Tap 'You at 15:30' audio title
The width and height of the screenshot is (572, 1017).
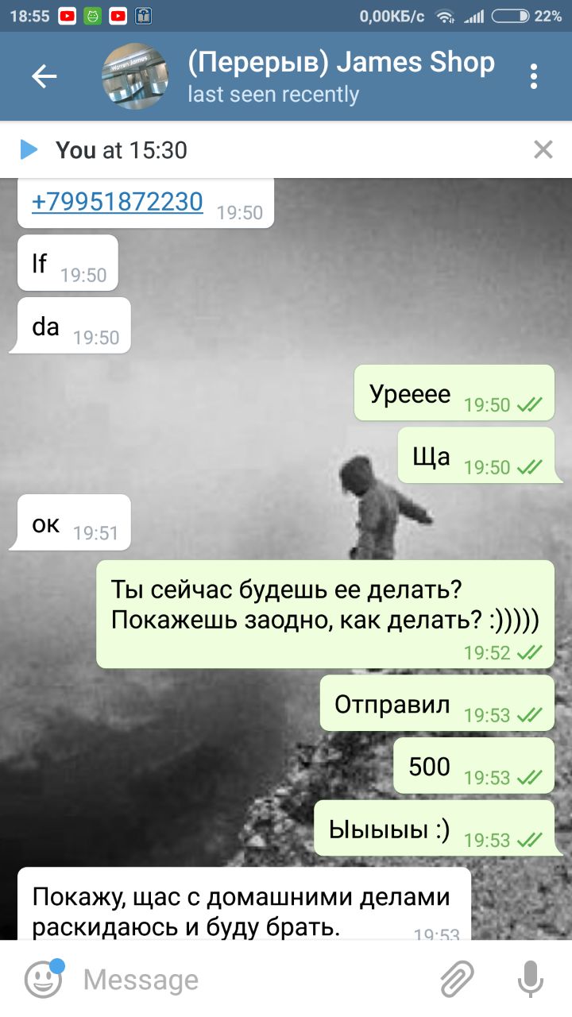(122, 149)
